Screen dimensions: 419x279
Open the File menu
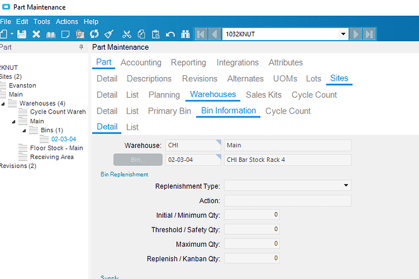pos(5,22)
